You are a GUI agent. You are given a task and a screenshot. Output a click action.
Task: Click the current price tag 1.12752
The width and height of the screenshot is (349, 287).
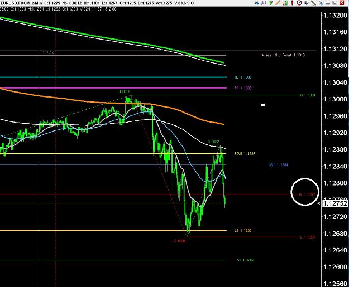[x=334, y=203]
